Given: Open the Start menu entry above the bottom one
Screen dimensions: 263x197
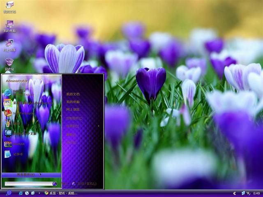Looking at the screenshot, I should tap(71, 135).
